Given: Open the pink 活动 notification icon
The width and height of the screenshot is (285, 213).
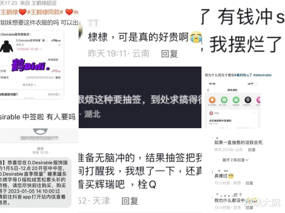Looking at the screenshot, I should (258, 100).
